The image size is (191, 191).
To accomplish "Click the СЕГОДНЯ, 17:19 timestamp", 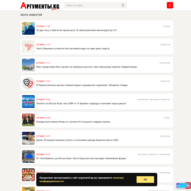I will click(x=43, y=45).
